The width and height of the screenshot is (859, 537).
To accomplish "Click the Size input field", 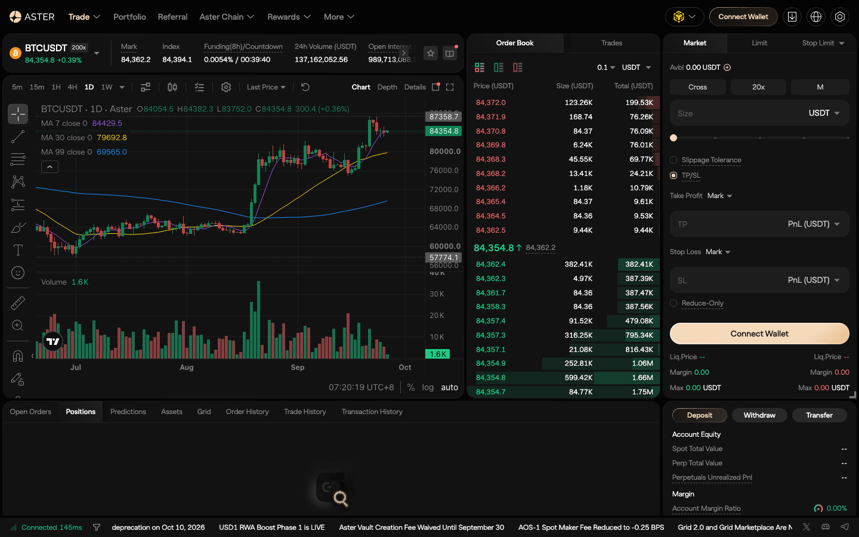I will (x=759, y=113).
